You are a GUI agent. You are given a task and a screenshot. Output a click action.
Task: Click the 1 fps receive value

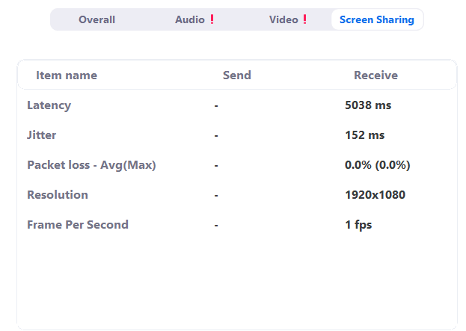[x=358, y=225]
